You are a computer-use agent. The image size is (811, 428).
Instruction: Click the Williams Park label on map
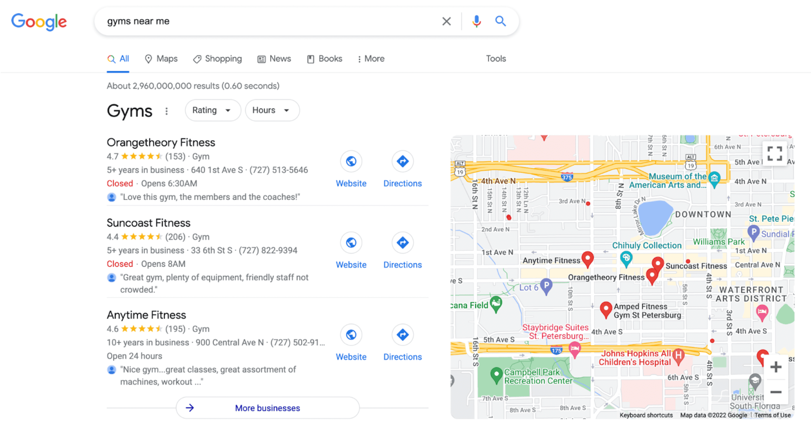tap(719, 242)
